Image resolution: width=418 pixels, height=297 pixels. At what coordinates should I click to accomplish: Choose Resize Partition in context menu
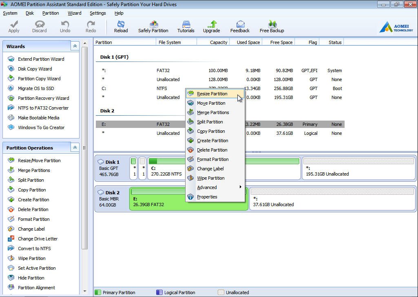click(212, 94)
